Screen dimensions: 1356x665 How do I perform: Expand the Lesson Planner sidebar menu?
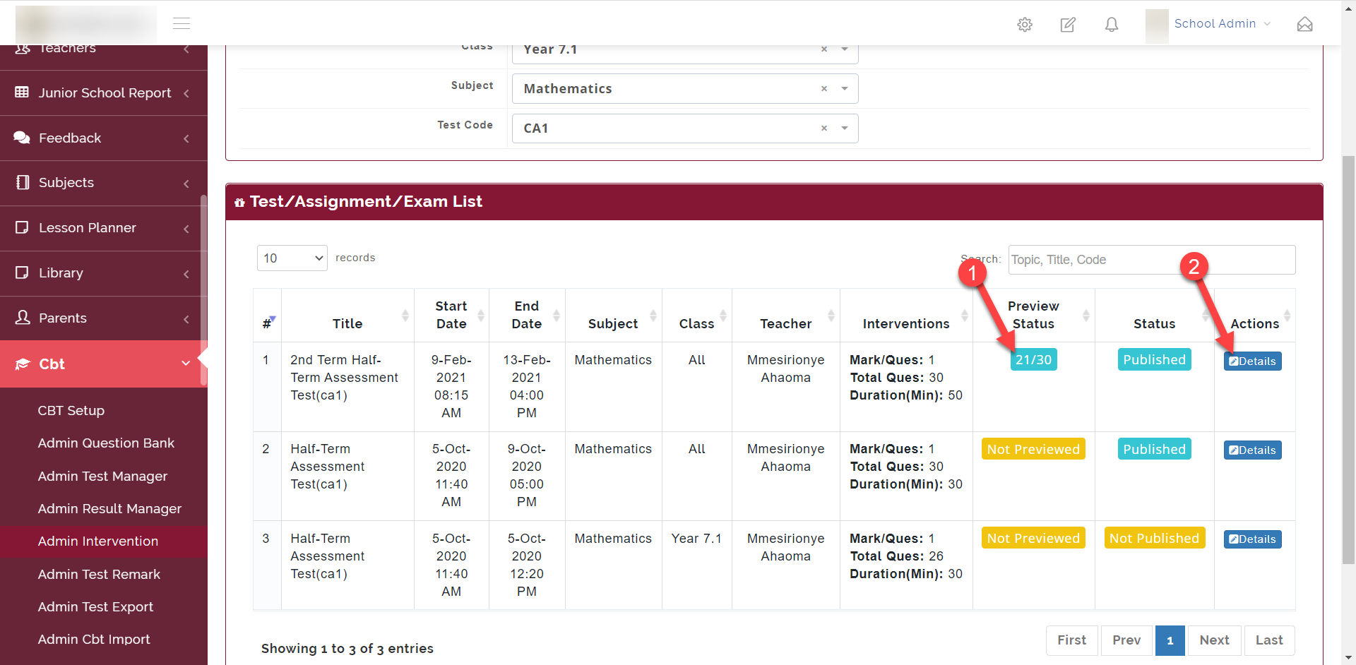click(x=104, y=228)
